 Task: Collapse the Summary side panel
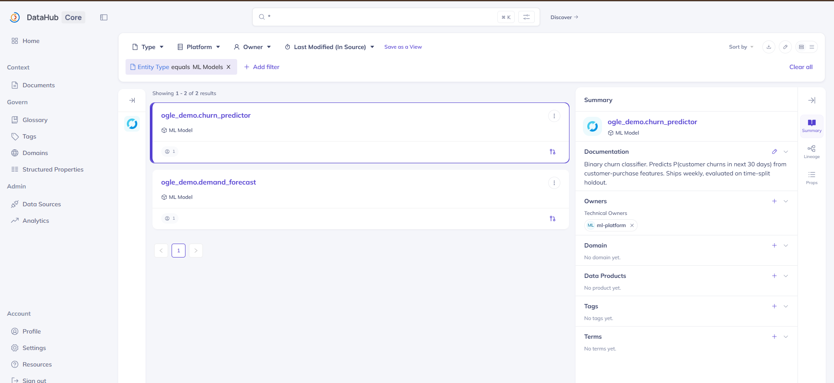pyautogui.click(x=812, y=100)
